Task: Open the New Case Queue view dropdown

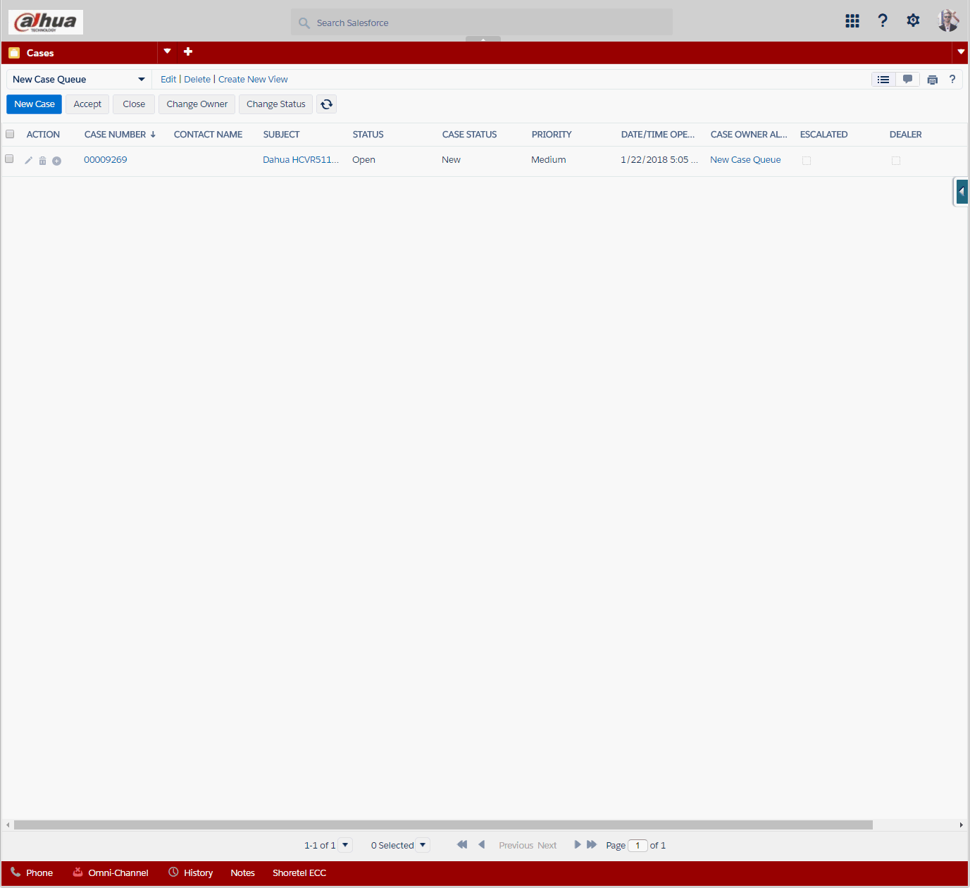Action: point(79,80)
